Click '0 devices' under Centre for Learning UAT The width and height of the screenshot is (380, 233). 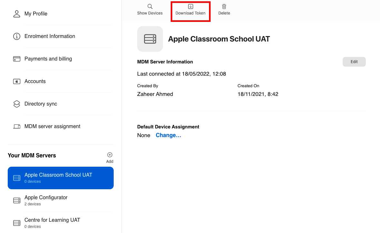[33, 227]
